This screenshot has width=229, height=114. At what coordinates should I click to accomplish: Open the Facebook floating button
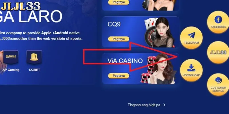coord(218,22)
